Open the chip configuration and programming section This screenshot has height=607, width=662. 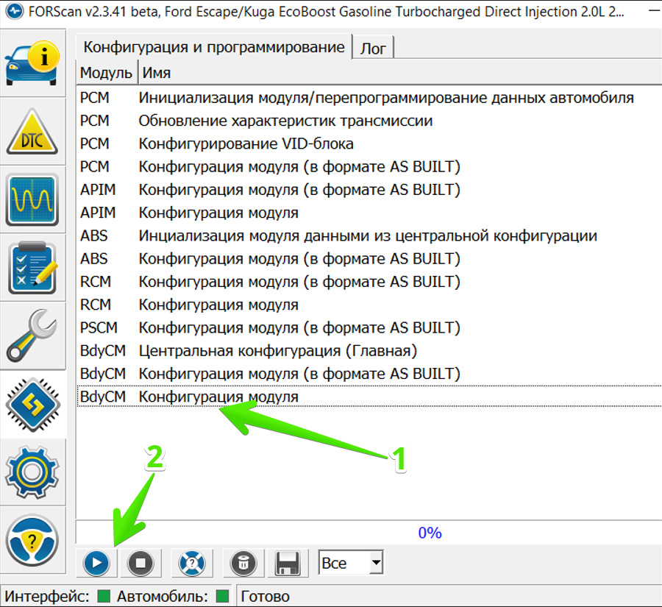[32, 404]
